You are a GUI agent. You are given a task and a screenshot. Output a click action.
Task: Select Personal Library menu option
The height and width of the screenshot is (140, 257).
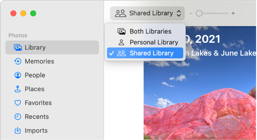tap(154, 42)
